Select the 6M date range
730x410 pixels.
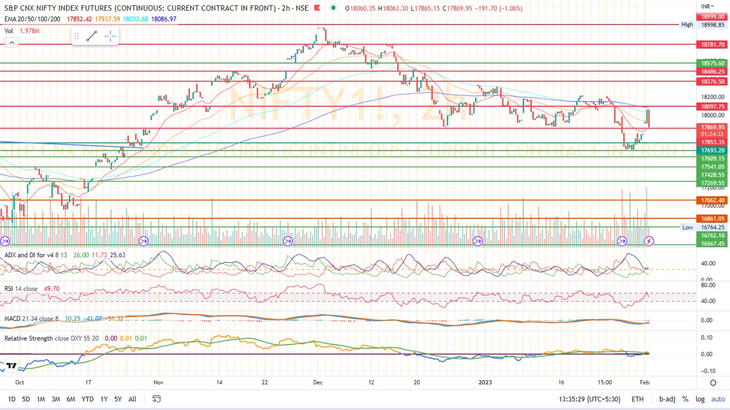pos(71,399)
